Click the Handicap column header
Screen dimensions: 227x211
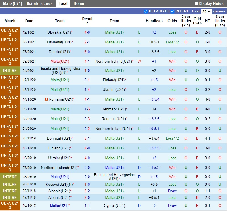pos(154,21)
